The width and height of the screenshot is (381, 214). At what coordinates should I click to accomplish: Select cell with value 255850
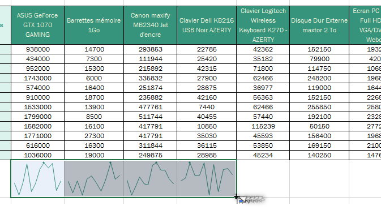click(319, 107)
